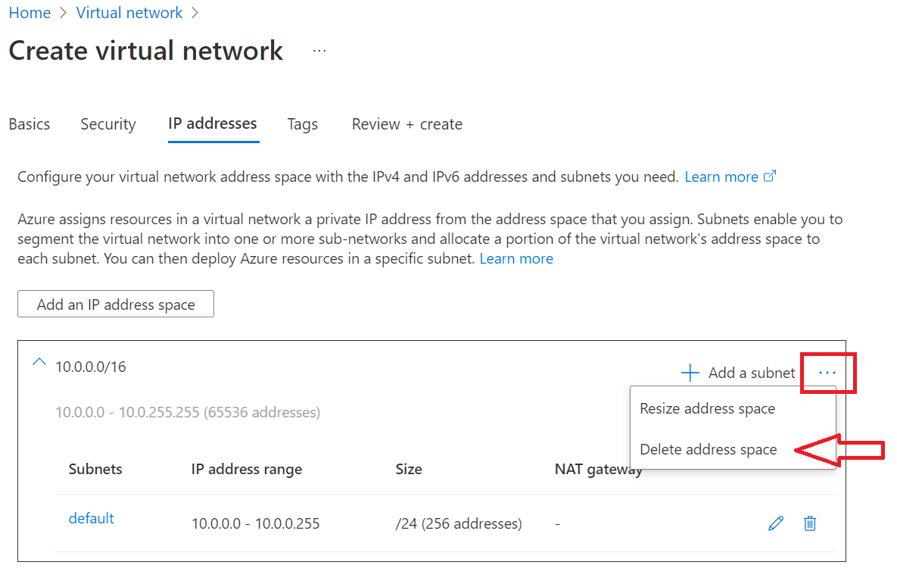Switch to the Security tab
The image size is (897, 584).
click(x=107, y=123)
